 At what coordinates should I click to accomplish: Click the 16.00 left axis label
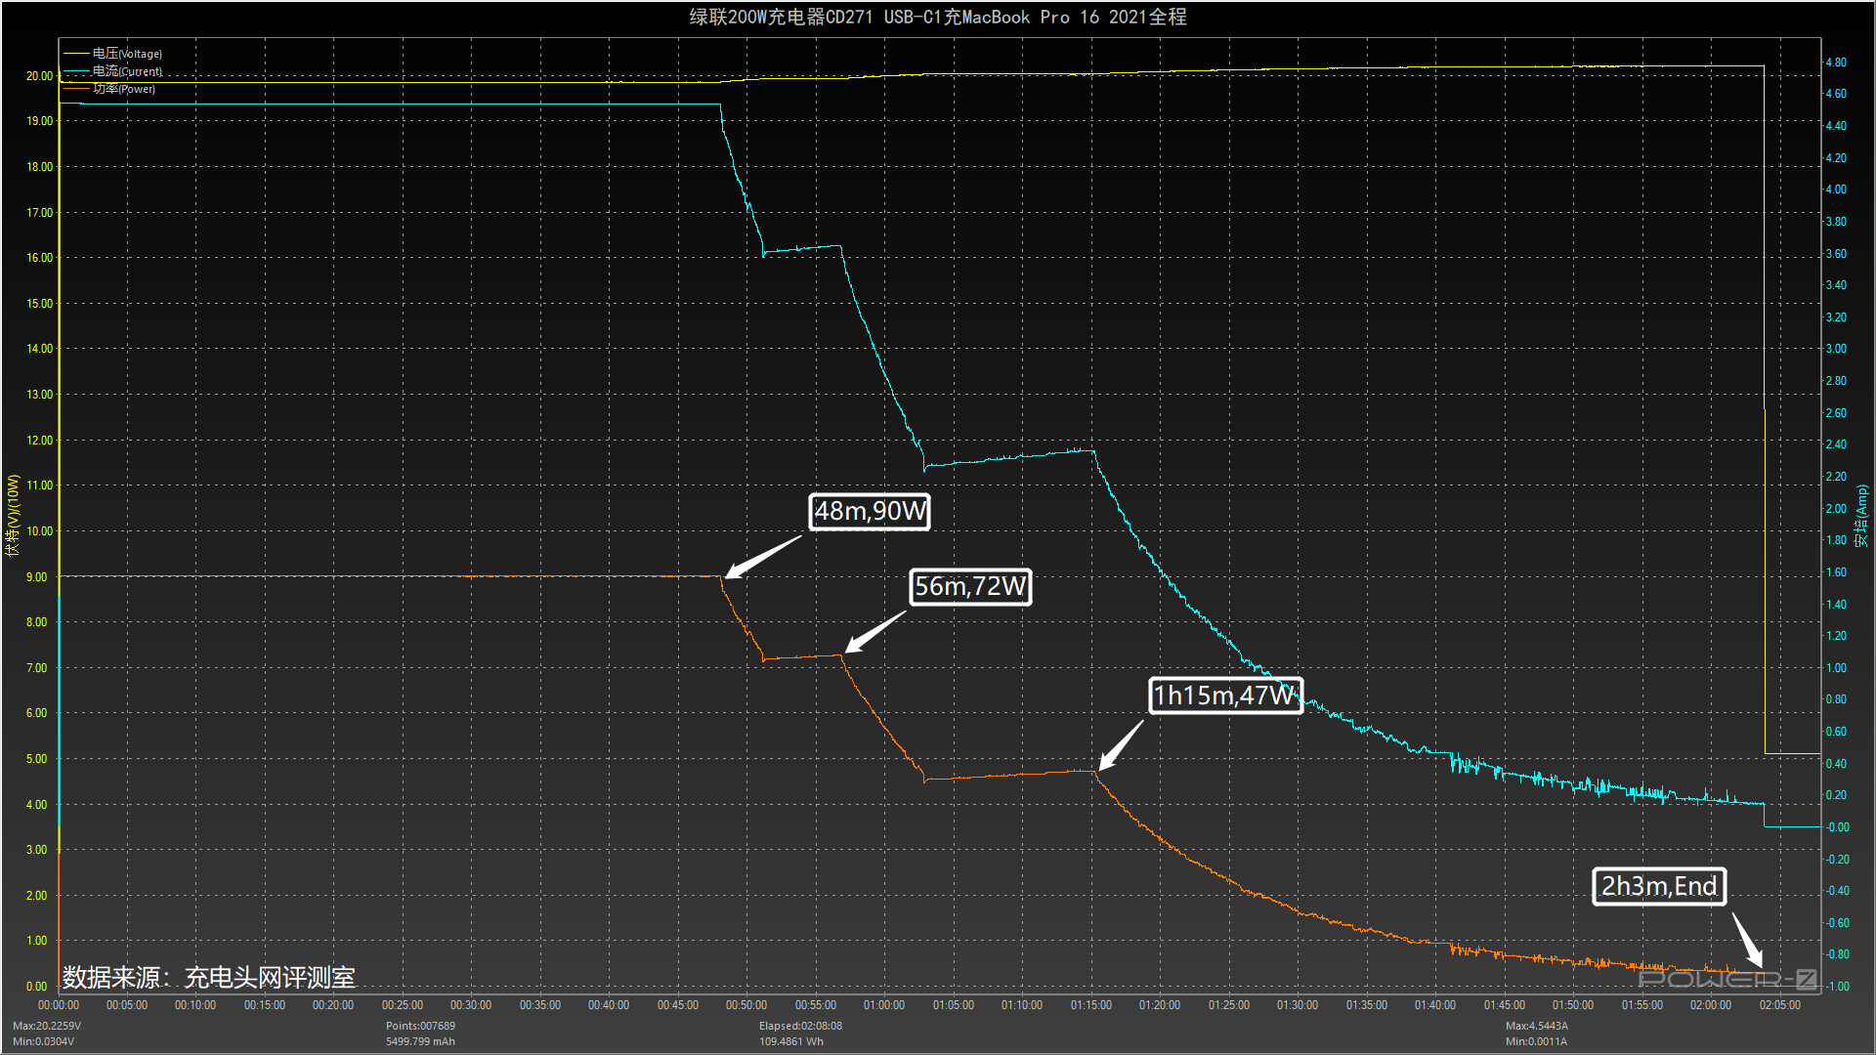[x=39, y=258]
